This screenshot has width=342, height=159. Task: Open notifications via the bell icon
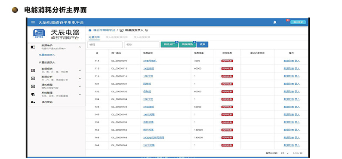point(275,22)
